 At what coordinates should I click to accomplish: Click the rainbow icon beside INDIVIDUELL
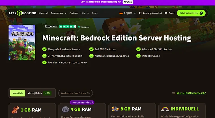click(165, 109)
